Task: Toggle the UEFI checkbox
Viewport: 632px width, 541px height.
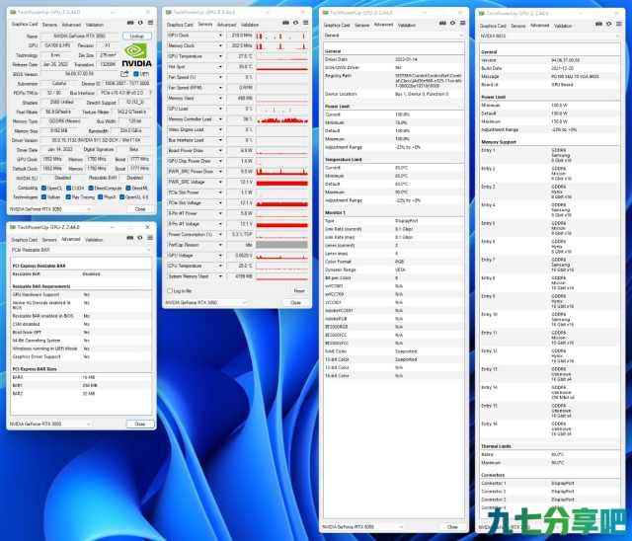Action: (x=136, y=74)
